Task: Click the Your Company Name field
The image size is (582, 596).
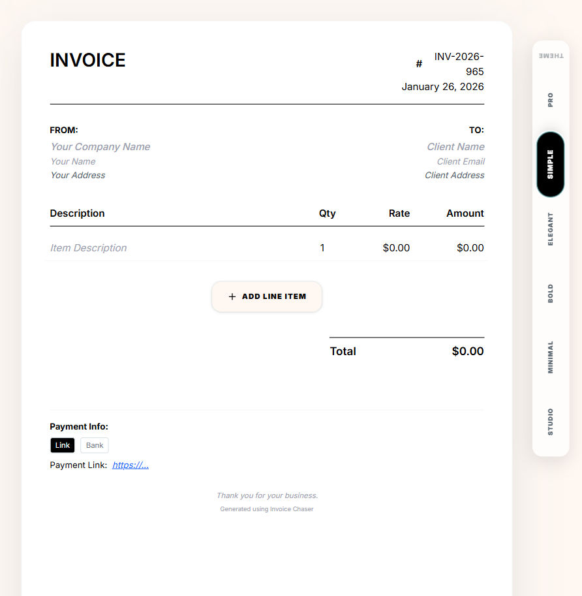Action: click(100, 146)
